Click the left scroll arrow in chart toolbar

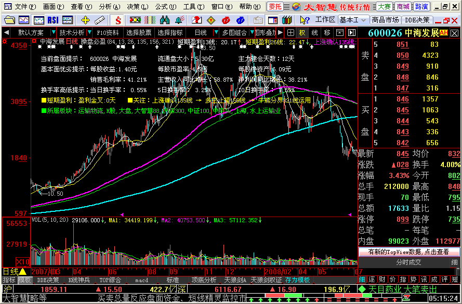(6, 32)
